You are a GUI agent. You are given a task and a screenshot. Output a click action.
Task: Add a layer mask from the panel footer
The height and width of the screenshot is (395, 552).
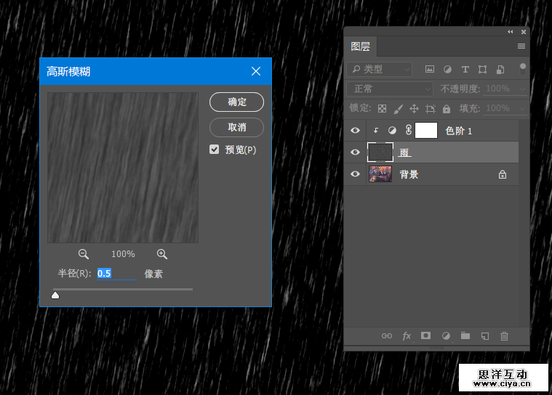426,336
